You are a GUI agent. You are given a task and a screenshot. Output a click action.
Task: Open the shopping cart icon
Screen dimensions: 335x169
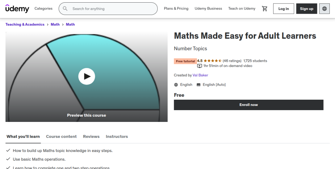click(x=264, y=8)
